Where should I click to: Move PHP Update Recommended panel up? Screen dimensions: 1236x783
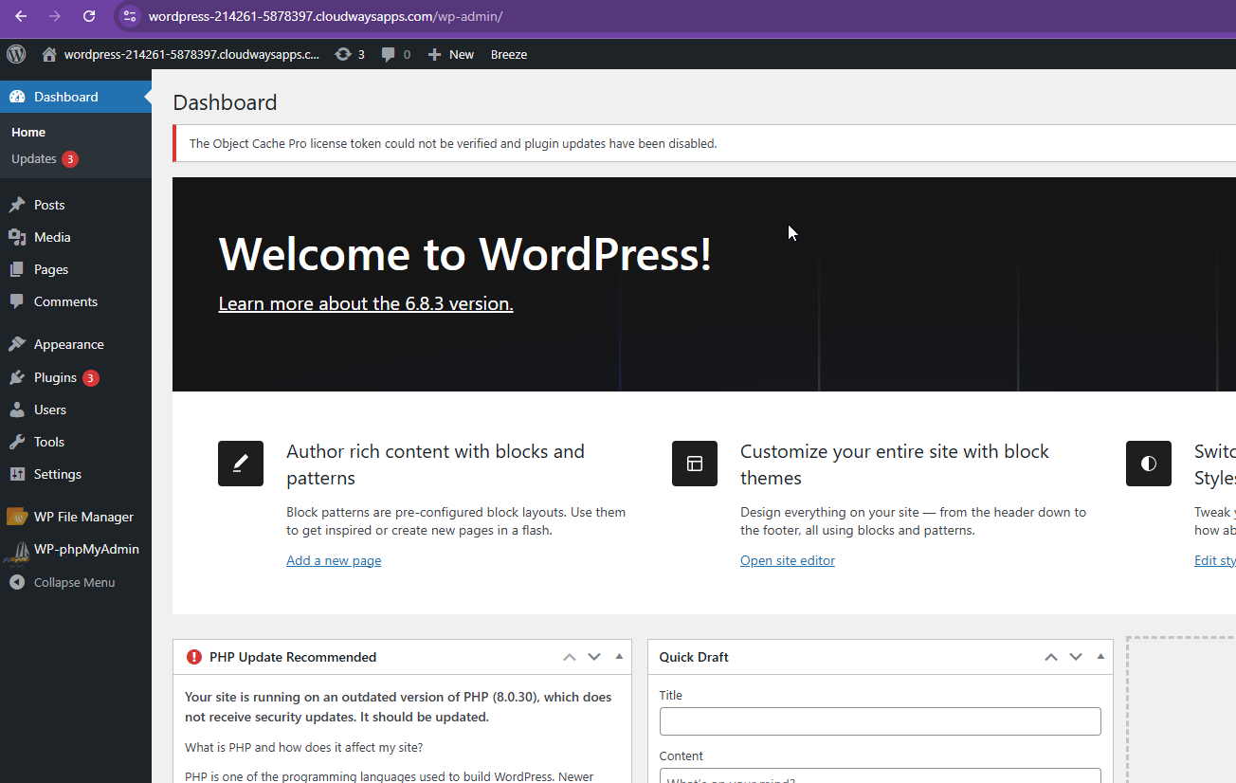click(x=570, y=656)
